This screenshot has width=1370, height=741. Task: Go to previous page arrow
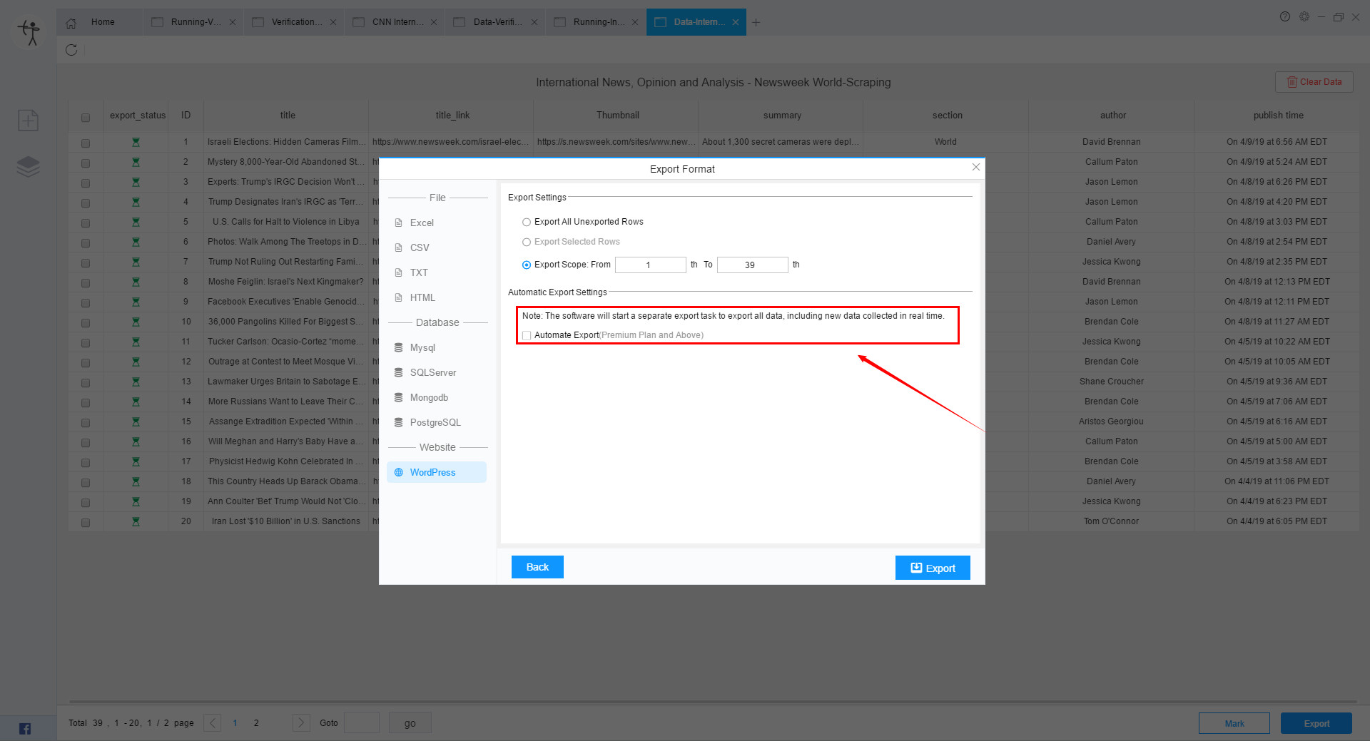[x=213, y=723]
